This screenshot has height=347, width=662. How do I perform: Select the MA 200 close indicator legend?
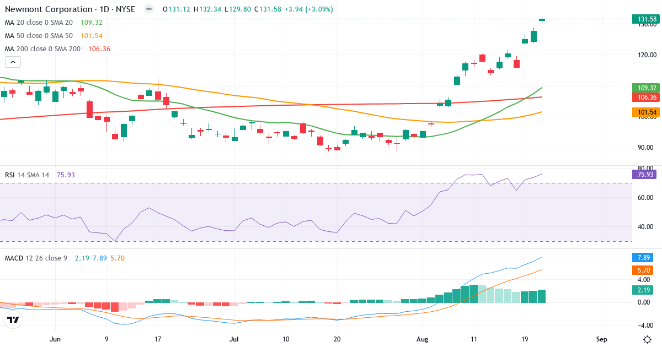pos(42,49)
